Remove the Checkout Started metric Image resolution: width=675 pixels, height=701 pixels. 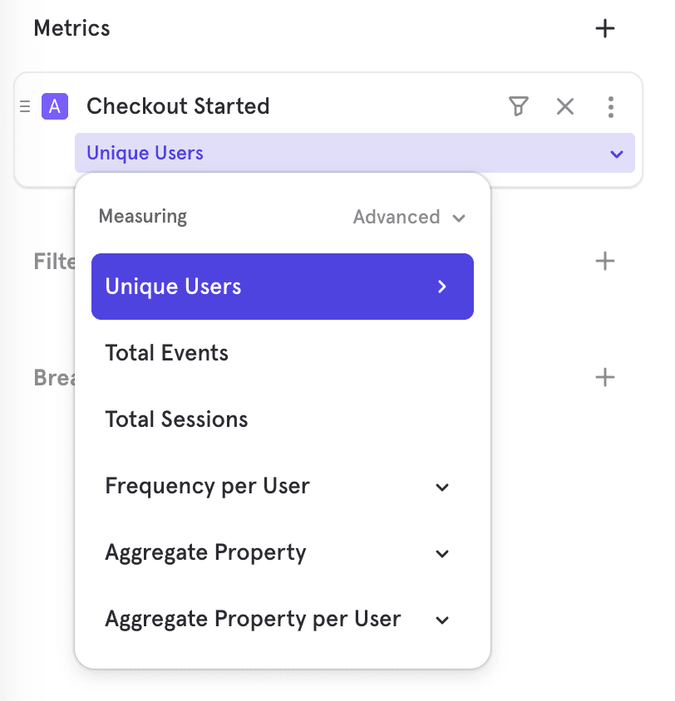[565, 106]
